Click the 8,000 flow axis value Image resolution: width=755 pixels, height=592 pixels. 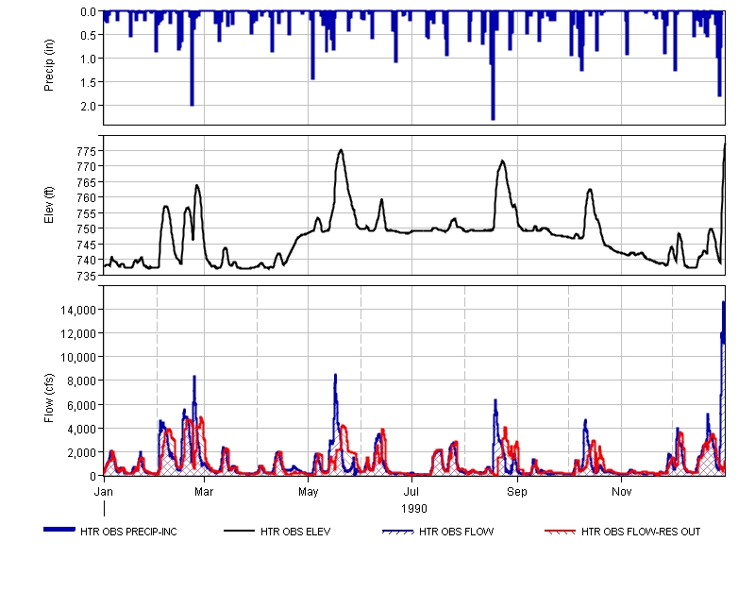pos(82,381)
